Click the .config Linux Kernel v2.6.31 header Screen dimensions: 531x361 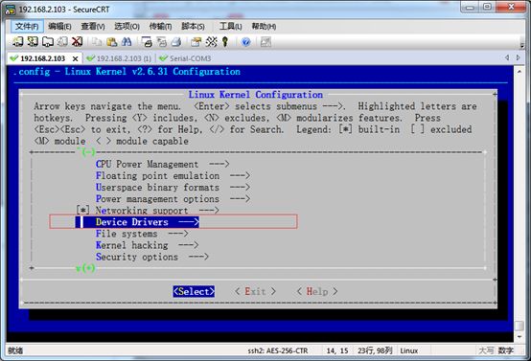tap(127, 72)
